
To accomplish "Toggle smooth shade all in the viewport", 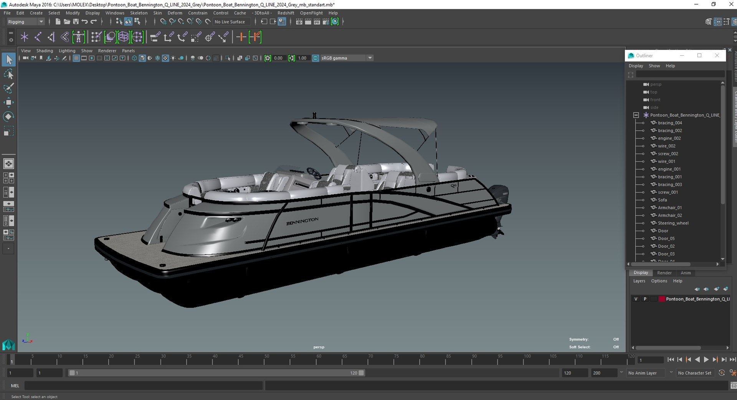I will (142, 58).
